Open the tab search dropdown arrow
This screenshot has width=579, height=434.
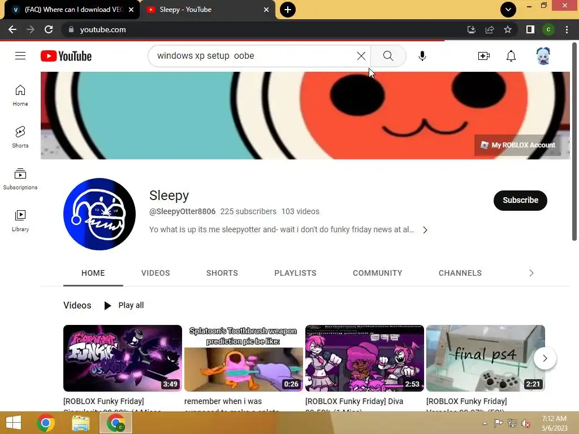point(508,10)
